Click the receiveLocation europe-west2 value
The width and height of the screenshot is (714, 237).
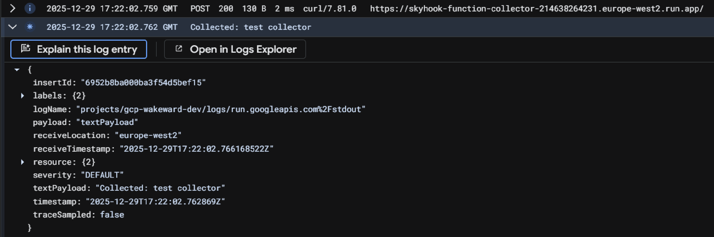148,136
